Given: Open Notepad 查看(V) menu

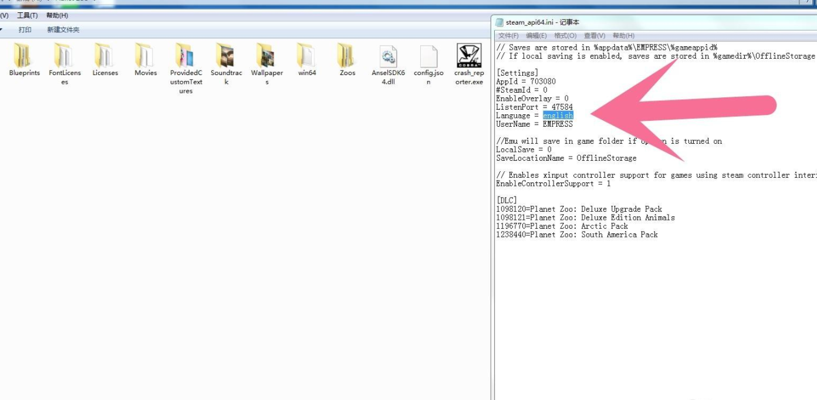Looking at the screenshot, I should click(x=595, y=36).
